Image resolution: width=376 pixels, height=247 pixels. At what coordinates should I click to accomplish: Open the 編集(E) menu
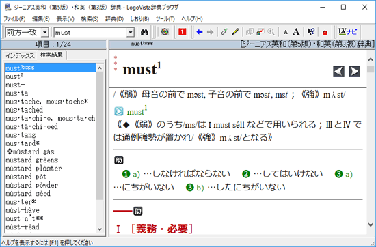[41, 19]
